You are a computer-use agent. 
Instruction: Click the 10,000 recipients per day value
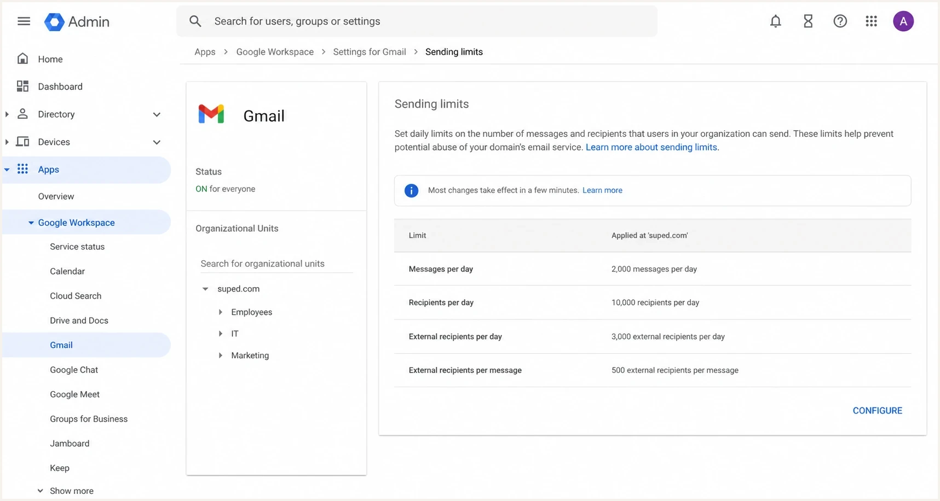pos(655,302)
